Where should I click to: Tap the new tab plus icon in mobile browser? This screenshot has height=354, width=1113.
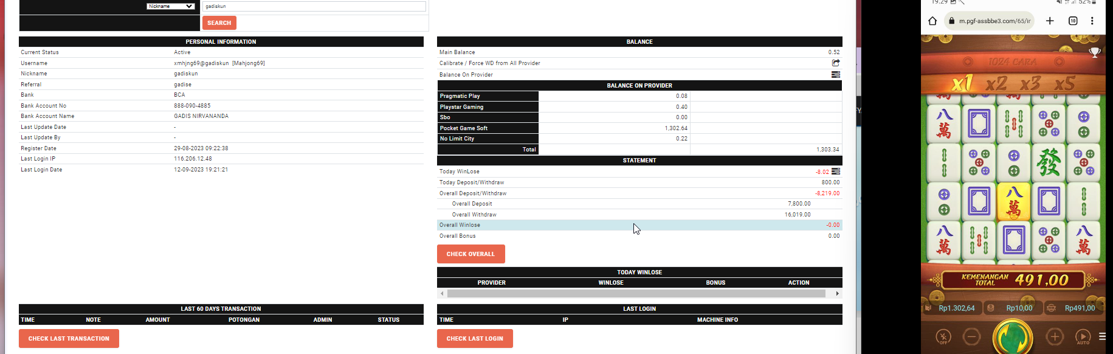coord(1050,21)
